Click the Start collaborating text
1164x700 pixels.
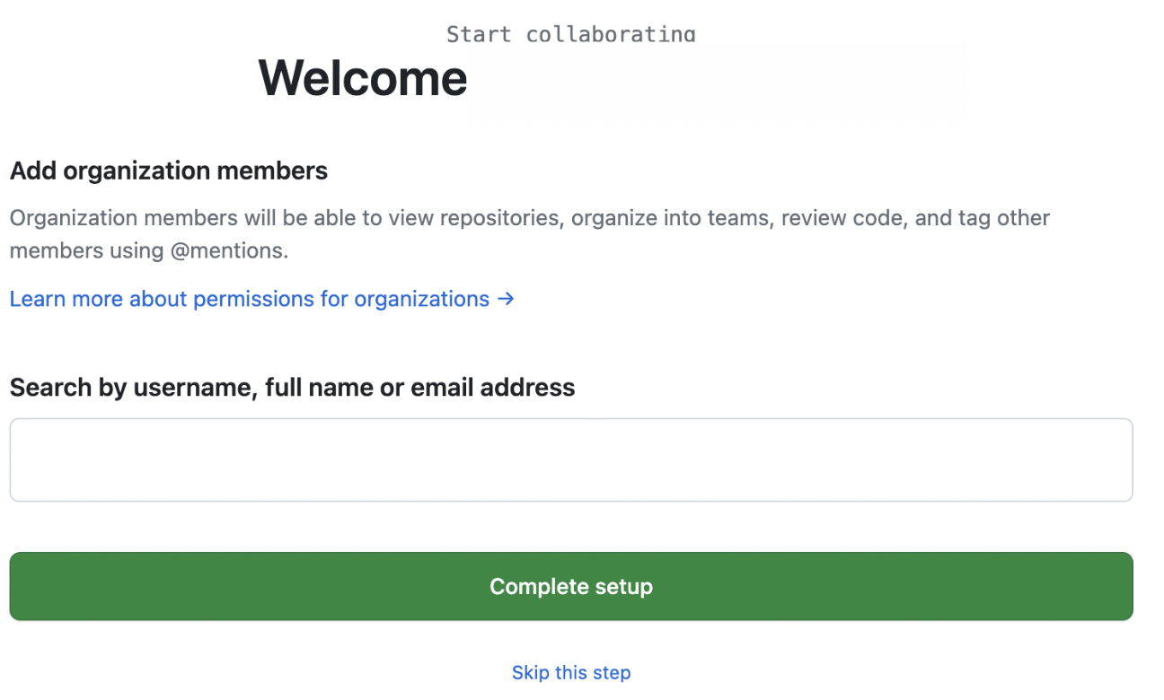tap(571, 34)
